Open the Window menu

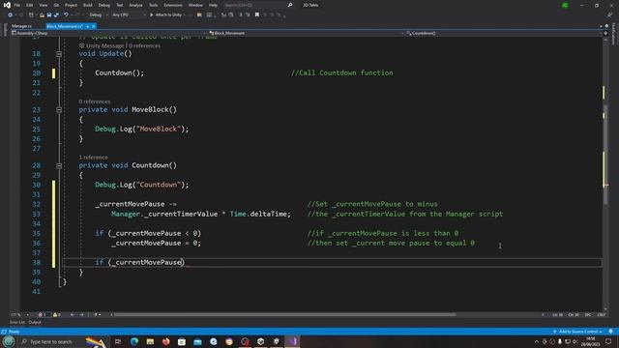pyautogui.click(x=195, y=5)
